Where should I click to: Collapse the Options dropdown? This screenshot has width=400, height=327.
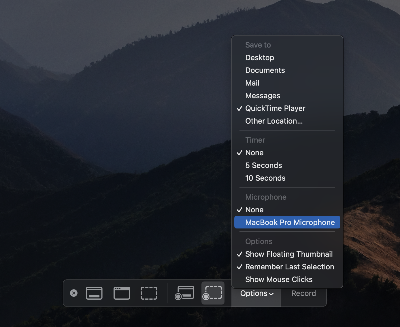(256, 293)
